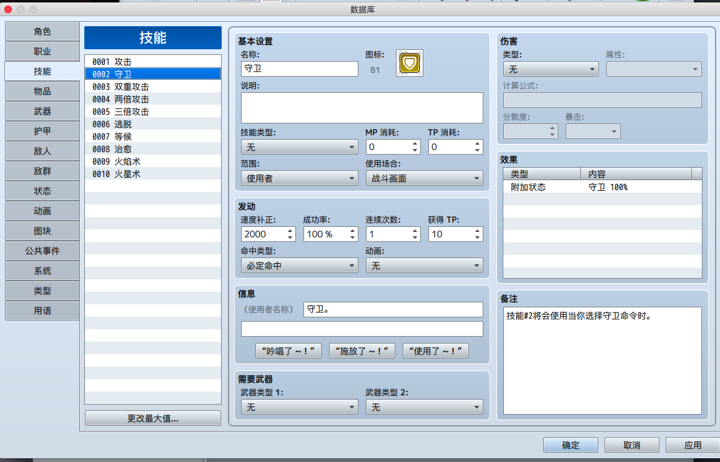Viewport: 720px width, 462px height.
Task: Click the 说明 description text box
Action: [x=362, y=108]
